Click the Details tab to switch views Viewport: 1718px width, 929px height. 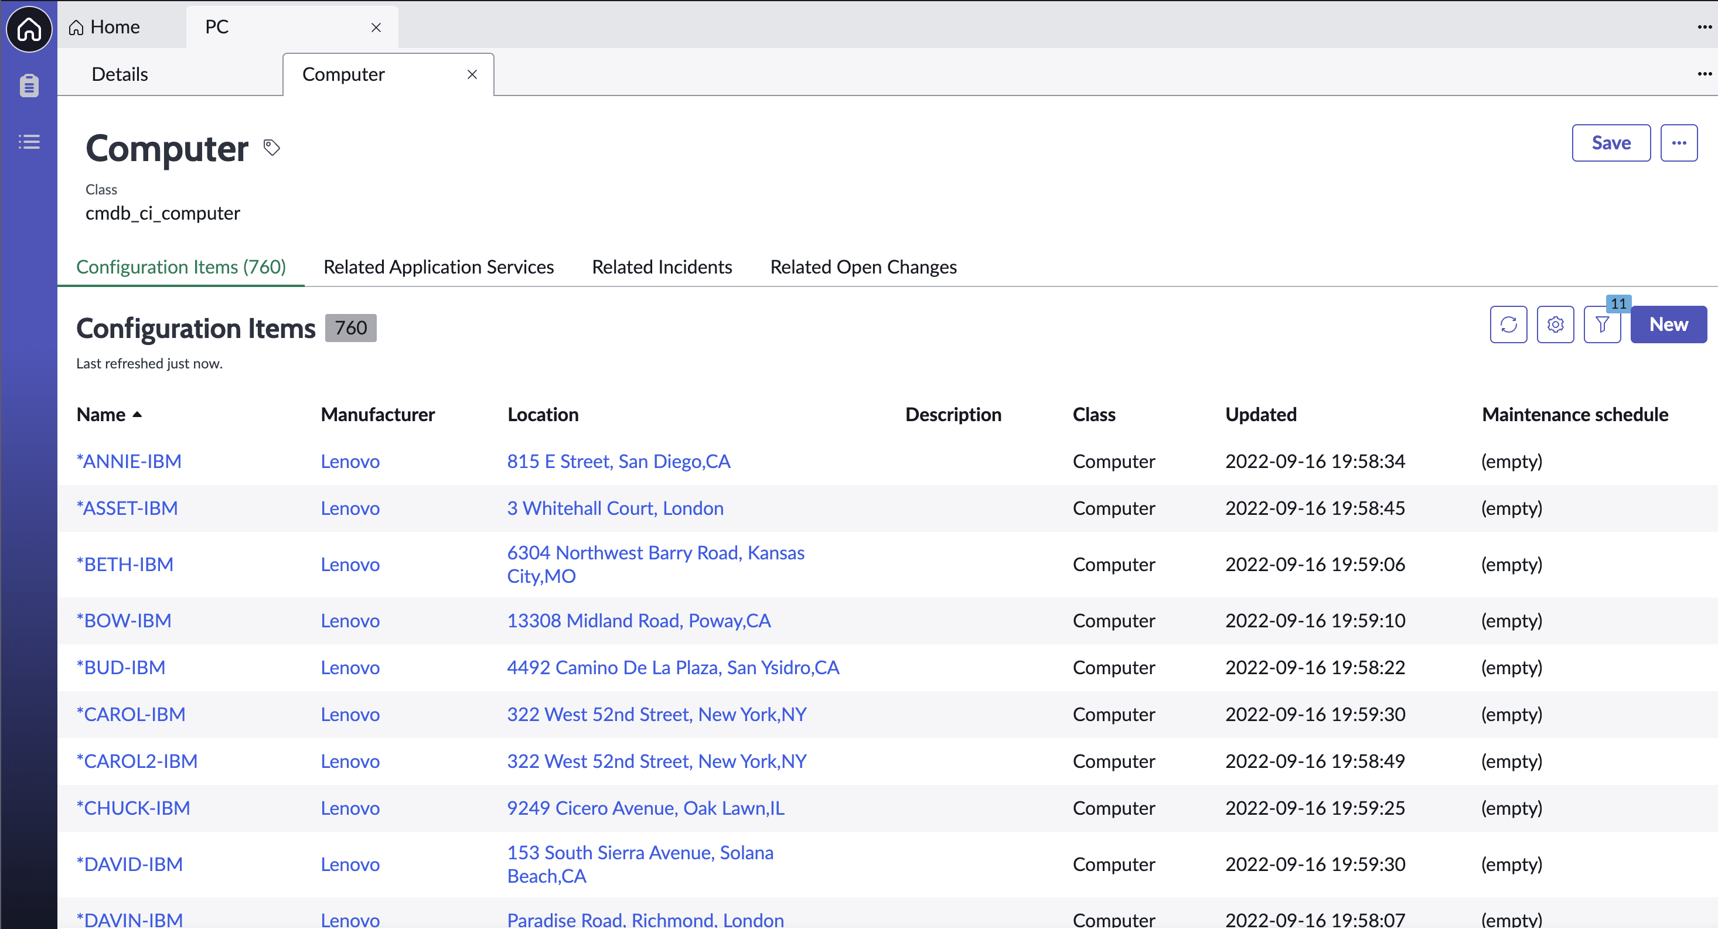(x=120, y=74)
